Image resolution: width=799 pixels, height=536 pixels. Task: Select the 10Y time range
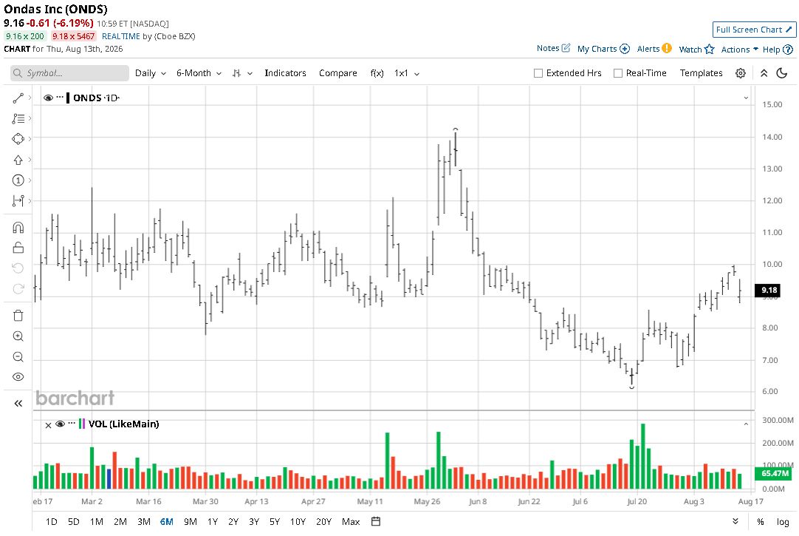298,521
